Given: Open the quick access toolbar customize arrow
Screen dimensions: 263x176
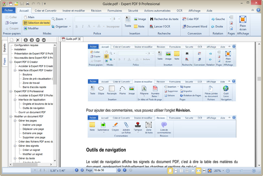Looking at the screenshot, I should click(x=45, y=4).
